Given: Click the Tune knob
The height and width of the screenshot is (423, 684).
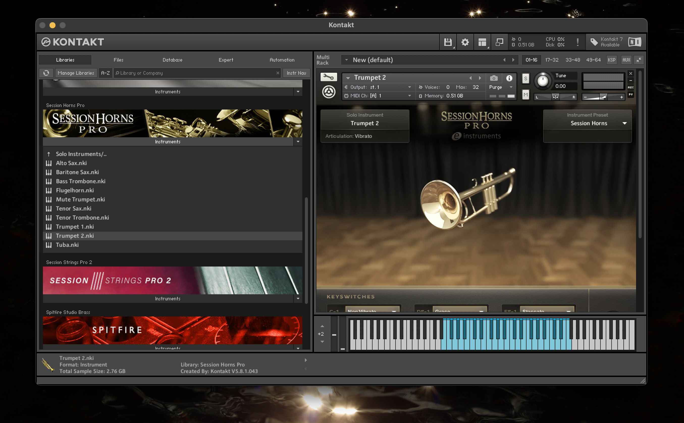Looking at the screenshot, I should click(542, 81).
